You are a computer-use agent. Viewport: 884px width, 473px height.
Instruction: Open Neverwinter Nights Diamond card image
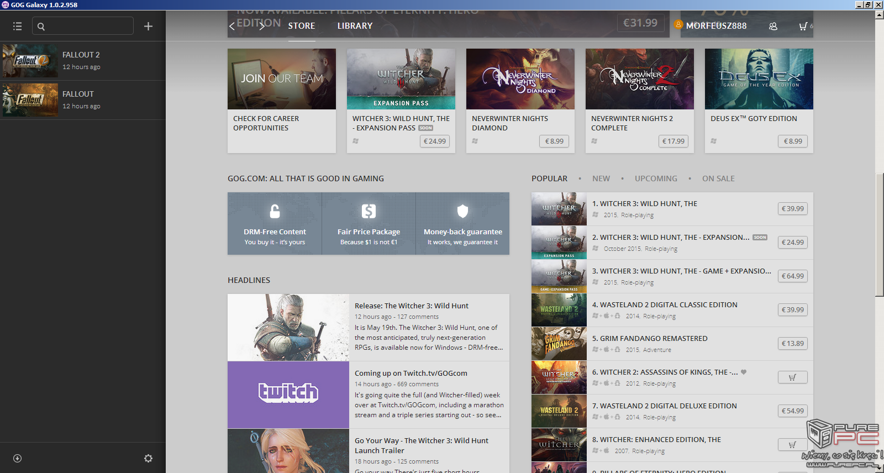tap(520, 79)
